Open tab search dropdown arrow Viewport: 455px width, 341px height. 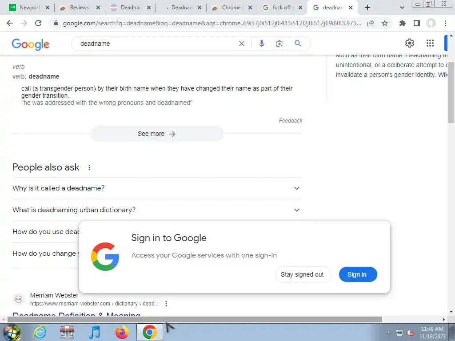pyautogui.click(x=402, y=8)
